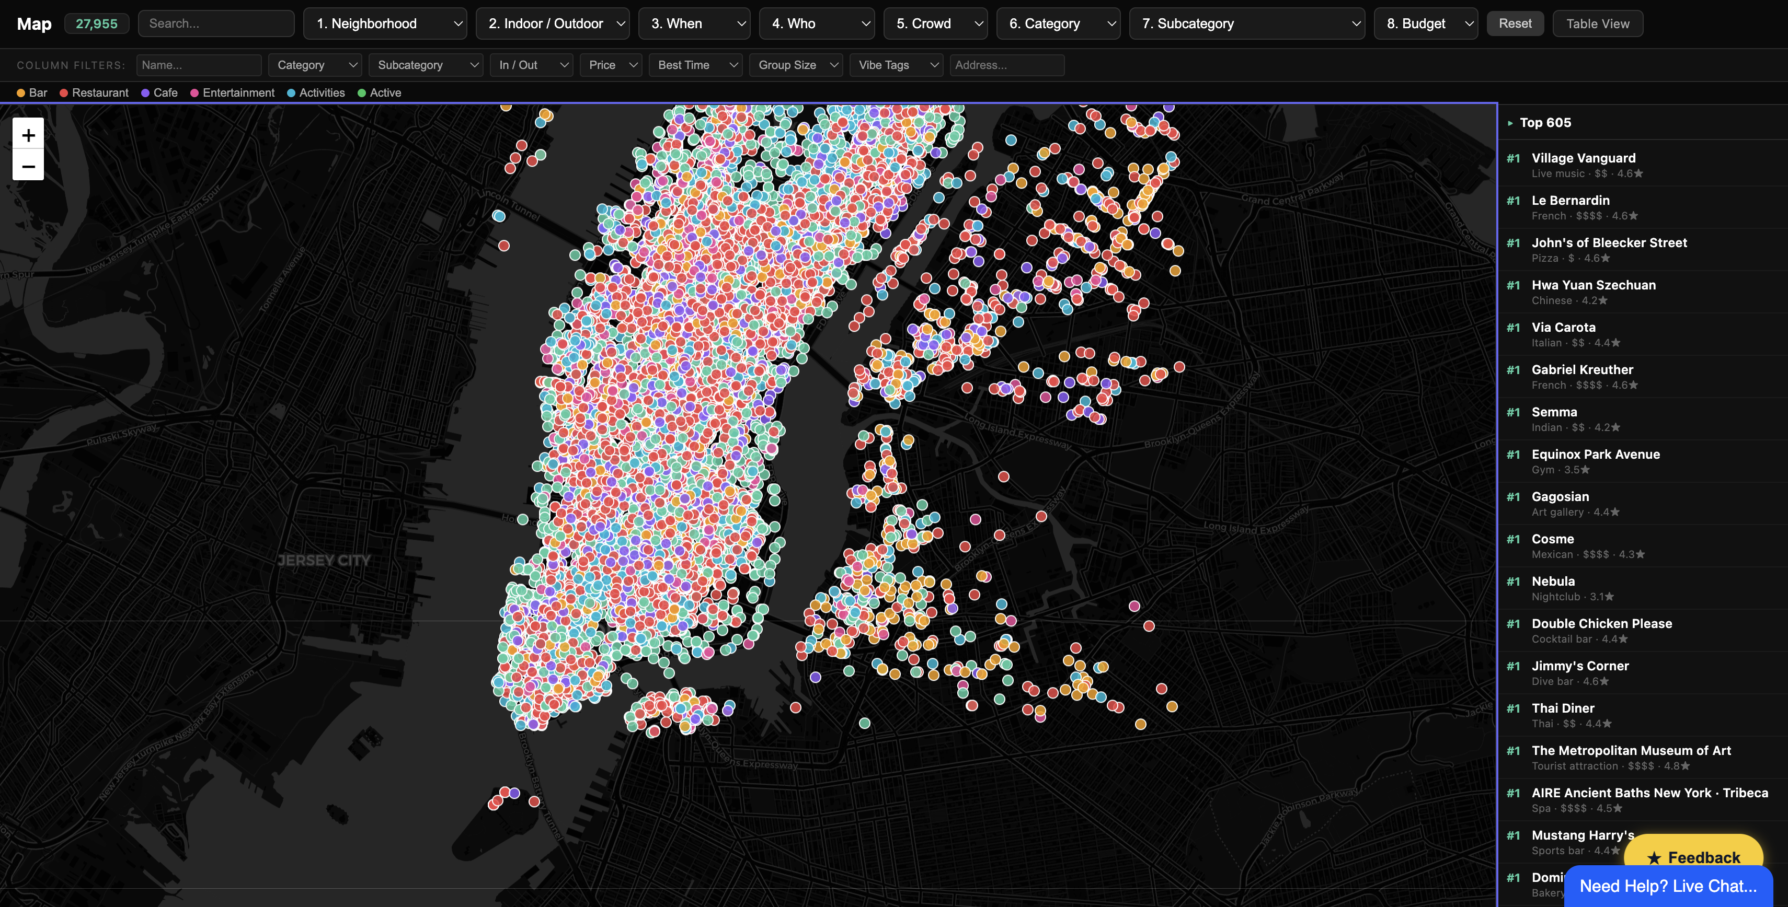Click the Map title tab
Screen dimensions: 1788x907
tap(34, 24)
